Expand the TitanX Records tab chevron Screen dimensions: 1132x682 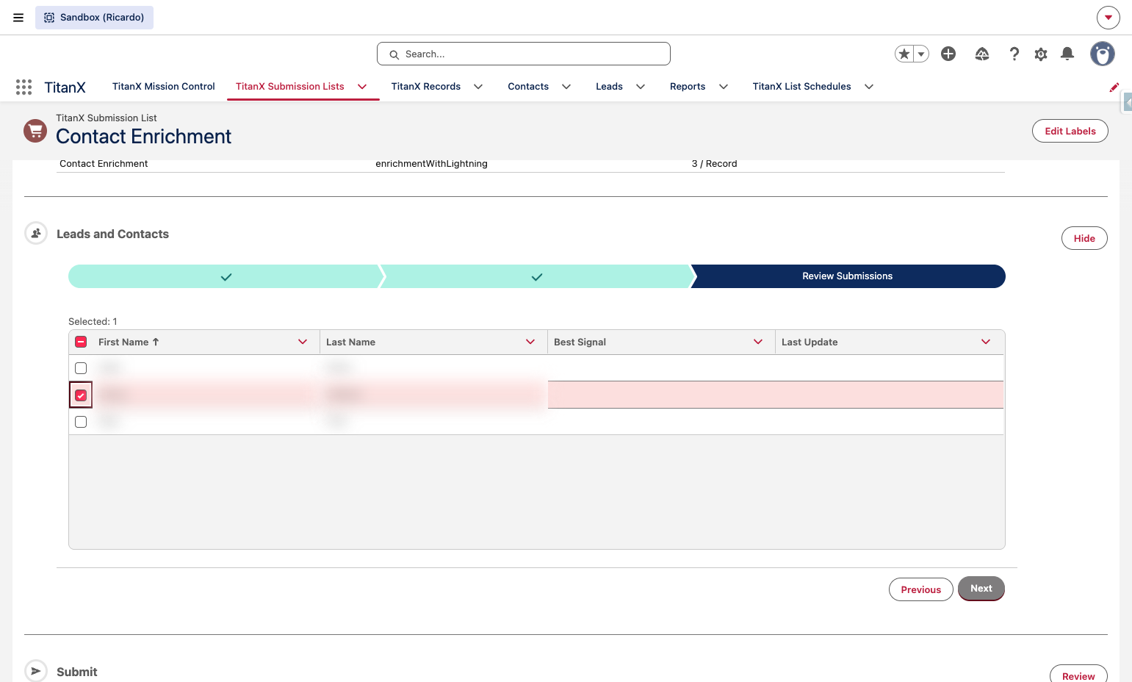click(x=478, y=87)
